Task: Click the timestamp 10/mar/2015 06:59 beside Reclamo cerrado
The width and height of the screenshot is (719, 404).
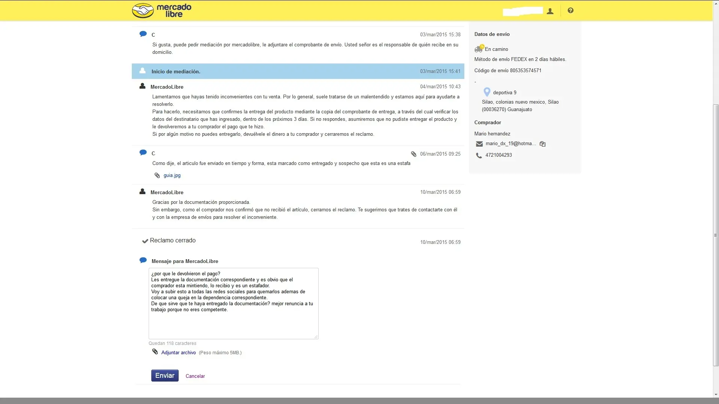Action: click(x=440, y=242)
